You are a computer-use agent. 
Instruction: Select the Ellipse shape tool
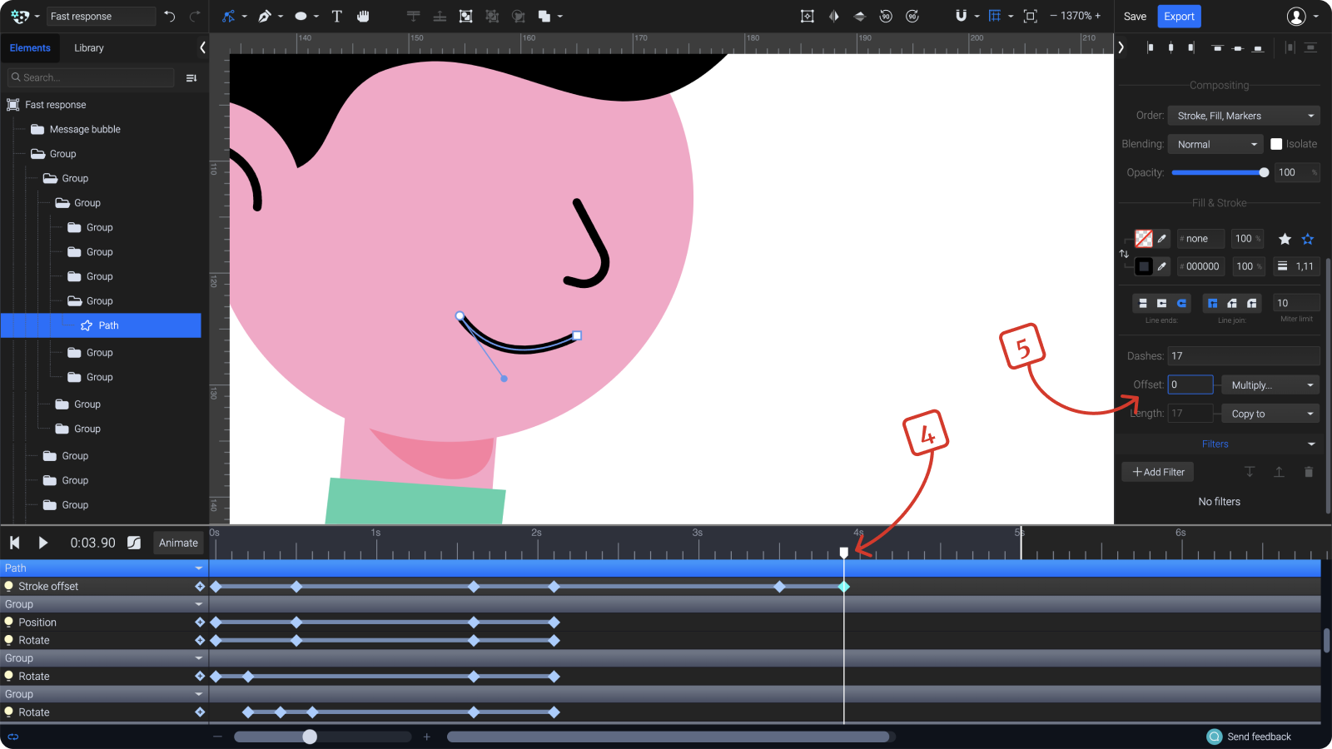tap(300, 16)
